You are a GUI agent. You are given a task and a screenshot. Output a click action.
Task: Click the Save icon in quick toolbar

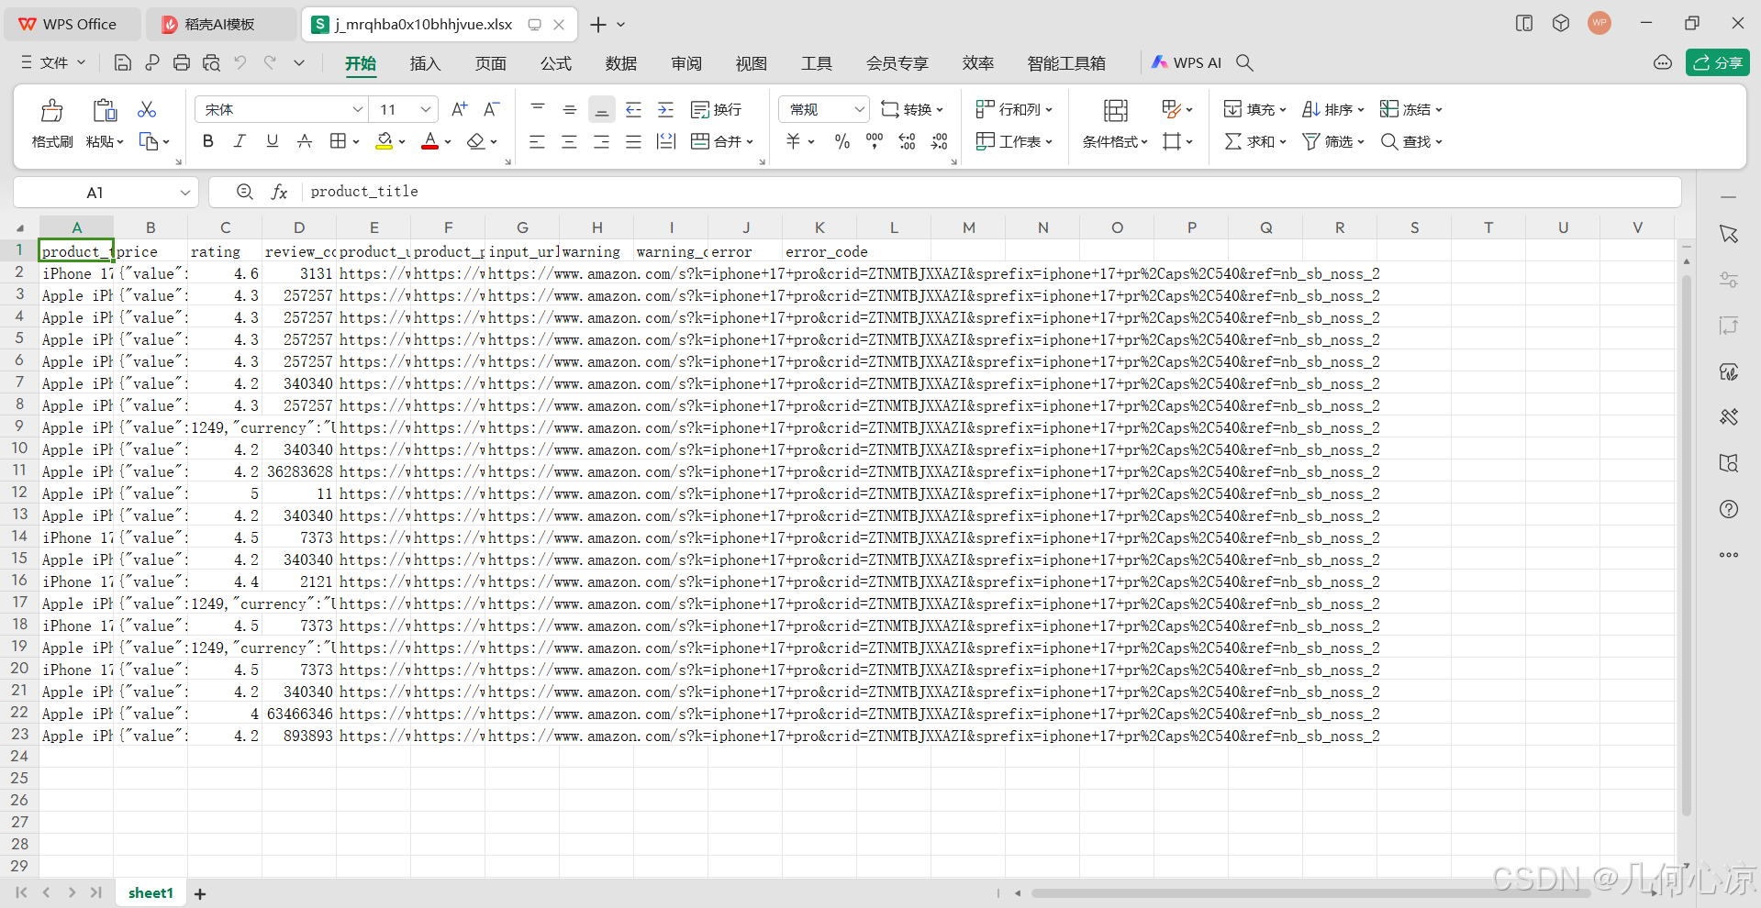[x=122, y=62]
